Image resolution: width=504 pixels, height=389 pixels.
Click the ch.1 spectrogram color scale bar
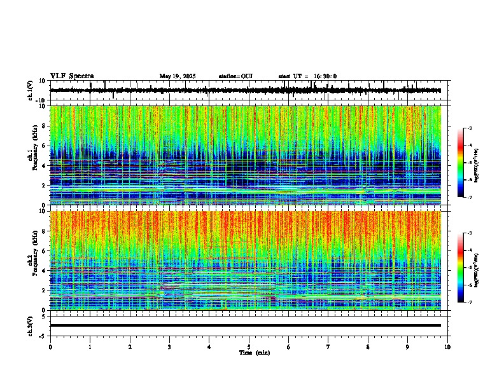[x=461, y=163]
